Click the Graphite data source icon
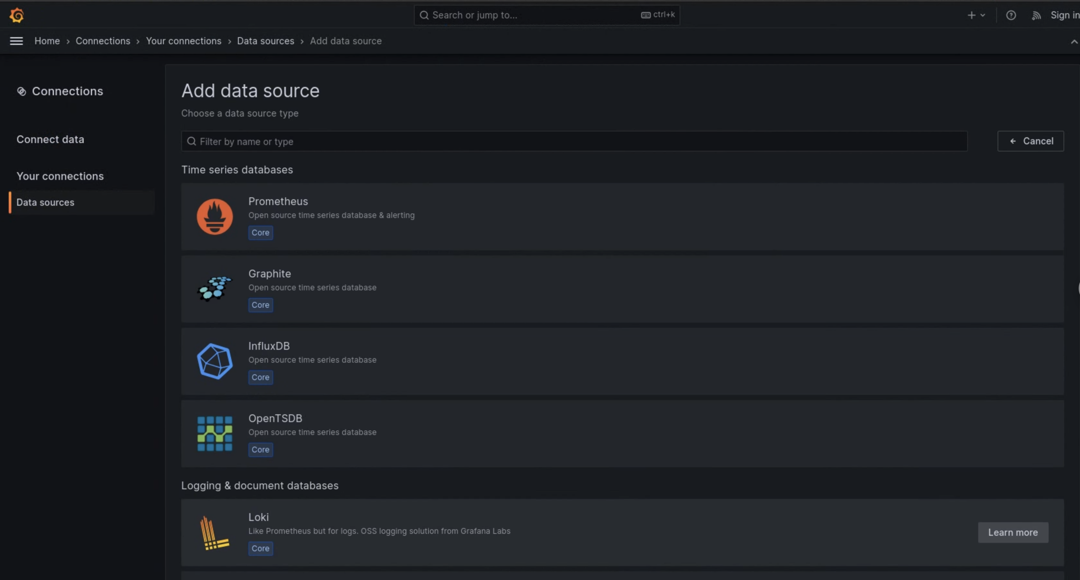Image resolution: width=1080 pixels, height=580 pixels. pos(215,289)
